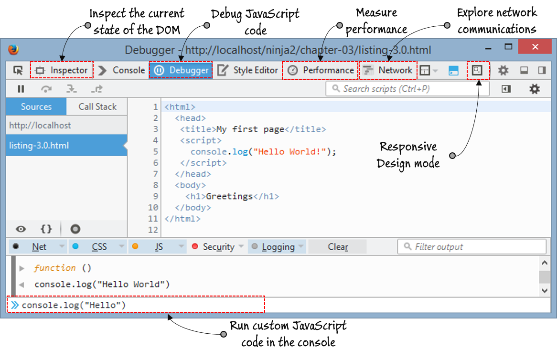This screenshot has height=360, width=557.
Task: Toggle the debugger side panes icon
Action: pyautogui.click(x=506, y=89)
